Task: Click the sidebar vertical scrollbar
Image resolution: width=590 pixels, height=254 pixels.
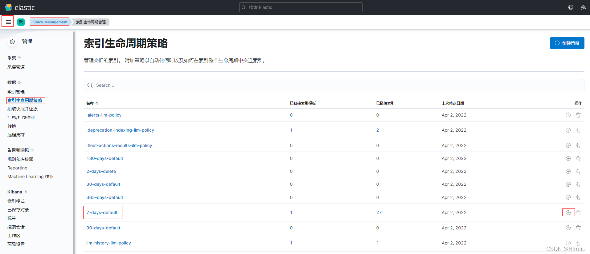Action: click(x=74, y=142)
